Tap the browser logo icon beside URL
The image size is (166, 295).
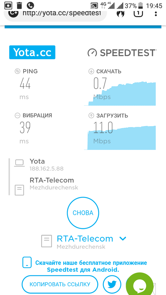point(13,14)
